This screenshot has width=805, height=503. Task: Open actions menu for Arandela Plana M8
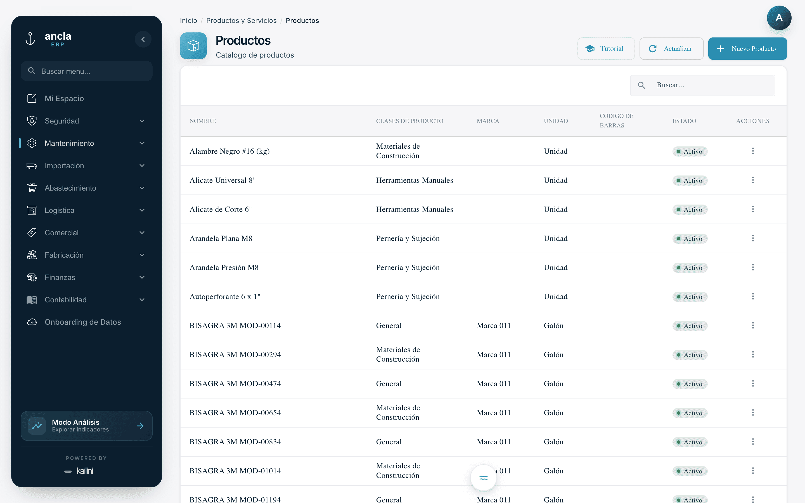point(753,238)
